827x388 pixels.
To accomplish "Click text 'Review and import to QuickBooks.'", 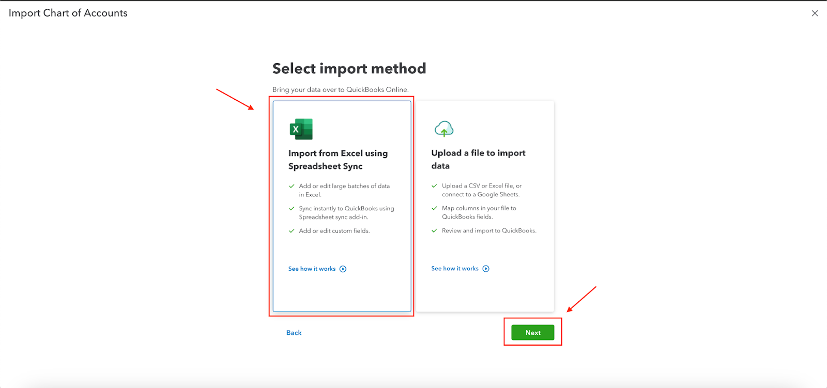I will pos(489,230).
